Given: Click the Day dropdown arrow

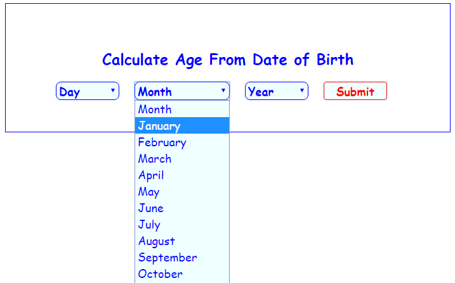Looking at the screenshot, I should (x=113, y=91).
